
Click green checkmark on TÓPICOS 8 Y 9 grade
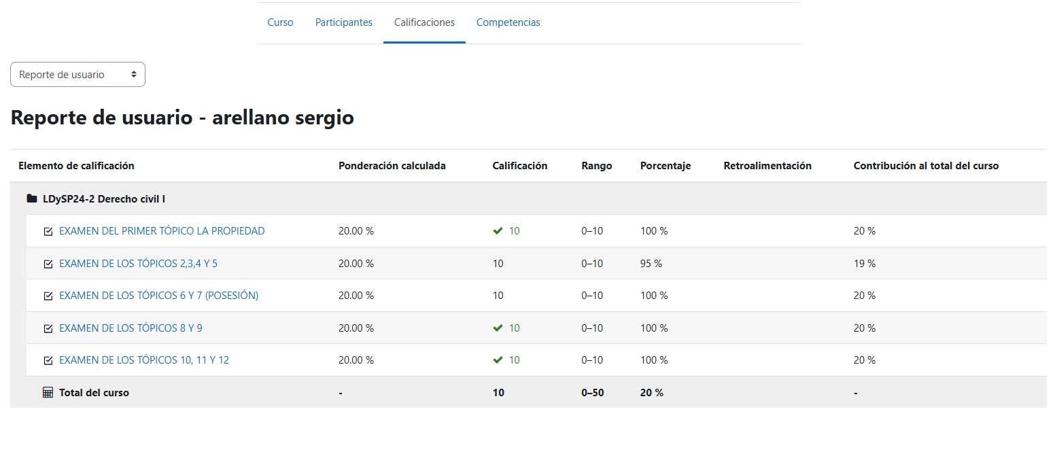click(498, 328)
